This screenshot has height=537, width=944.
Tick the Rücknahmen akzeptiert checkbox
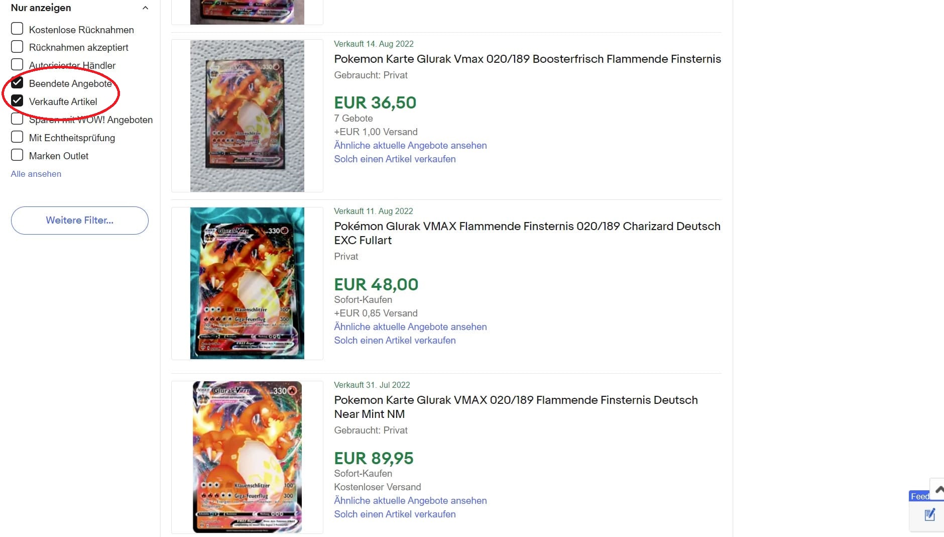(17, 47)
